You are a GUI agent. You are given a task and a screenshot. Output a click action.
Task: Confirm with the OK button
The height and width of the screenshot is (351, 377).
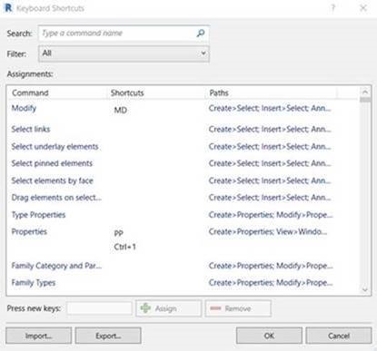[x=269, y=336]
